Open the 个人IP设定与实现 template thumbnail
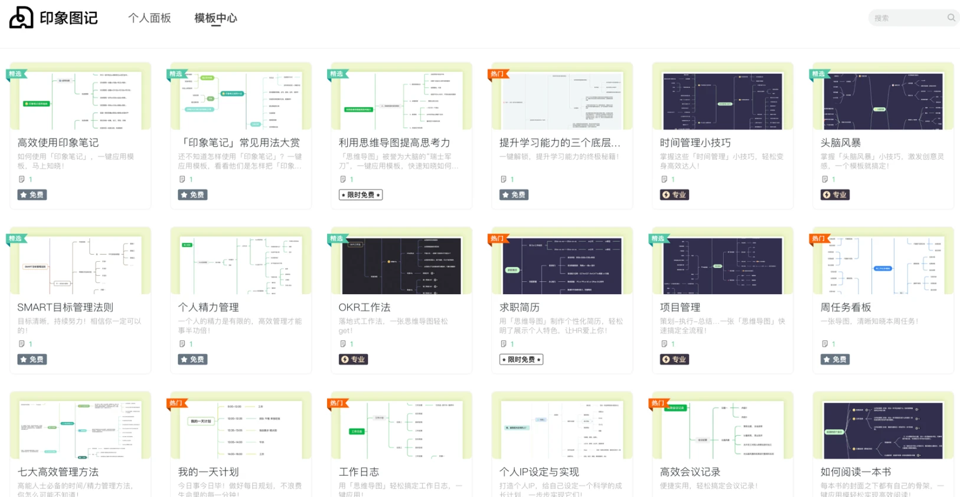The width and height of the screenshot is (960, 497). 562,425
